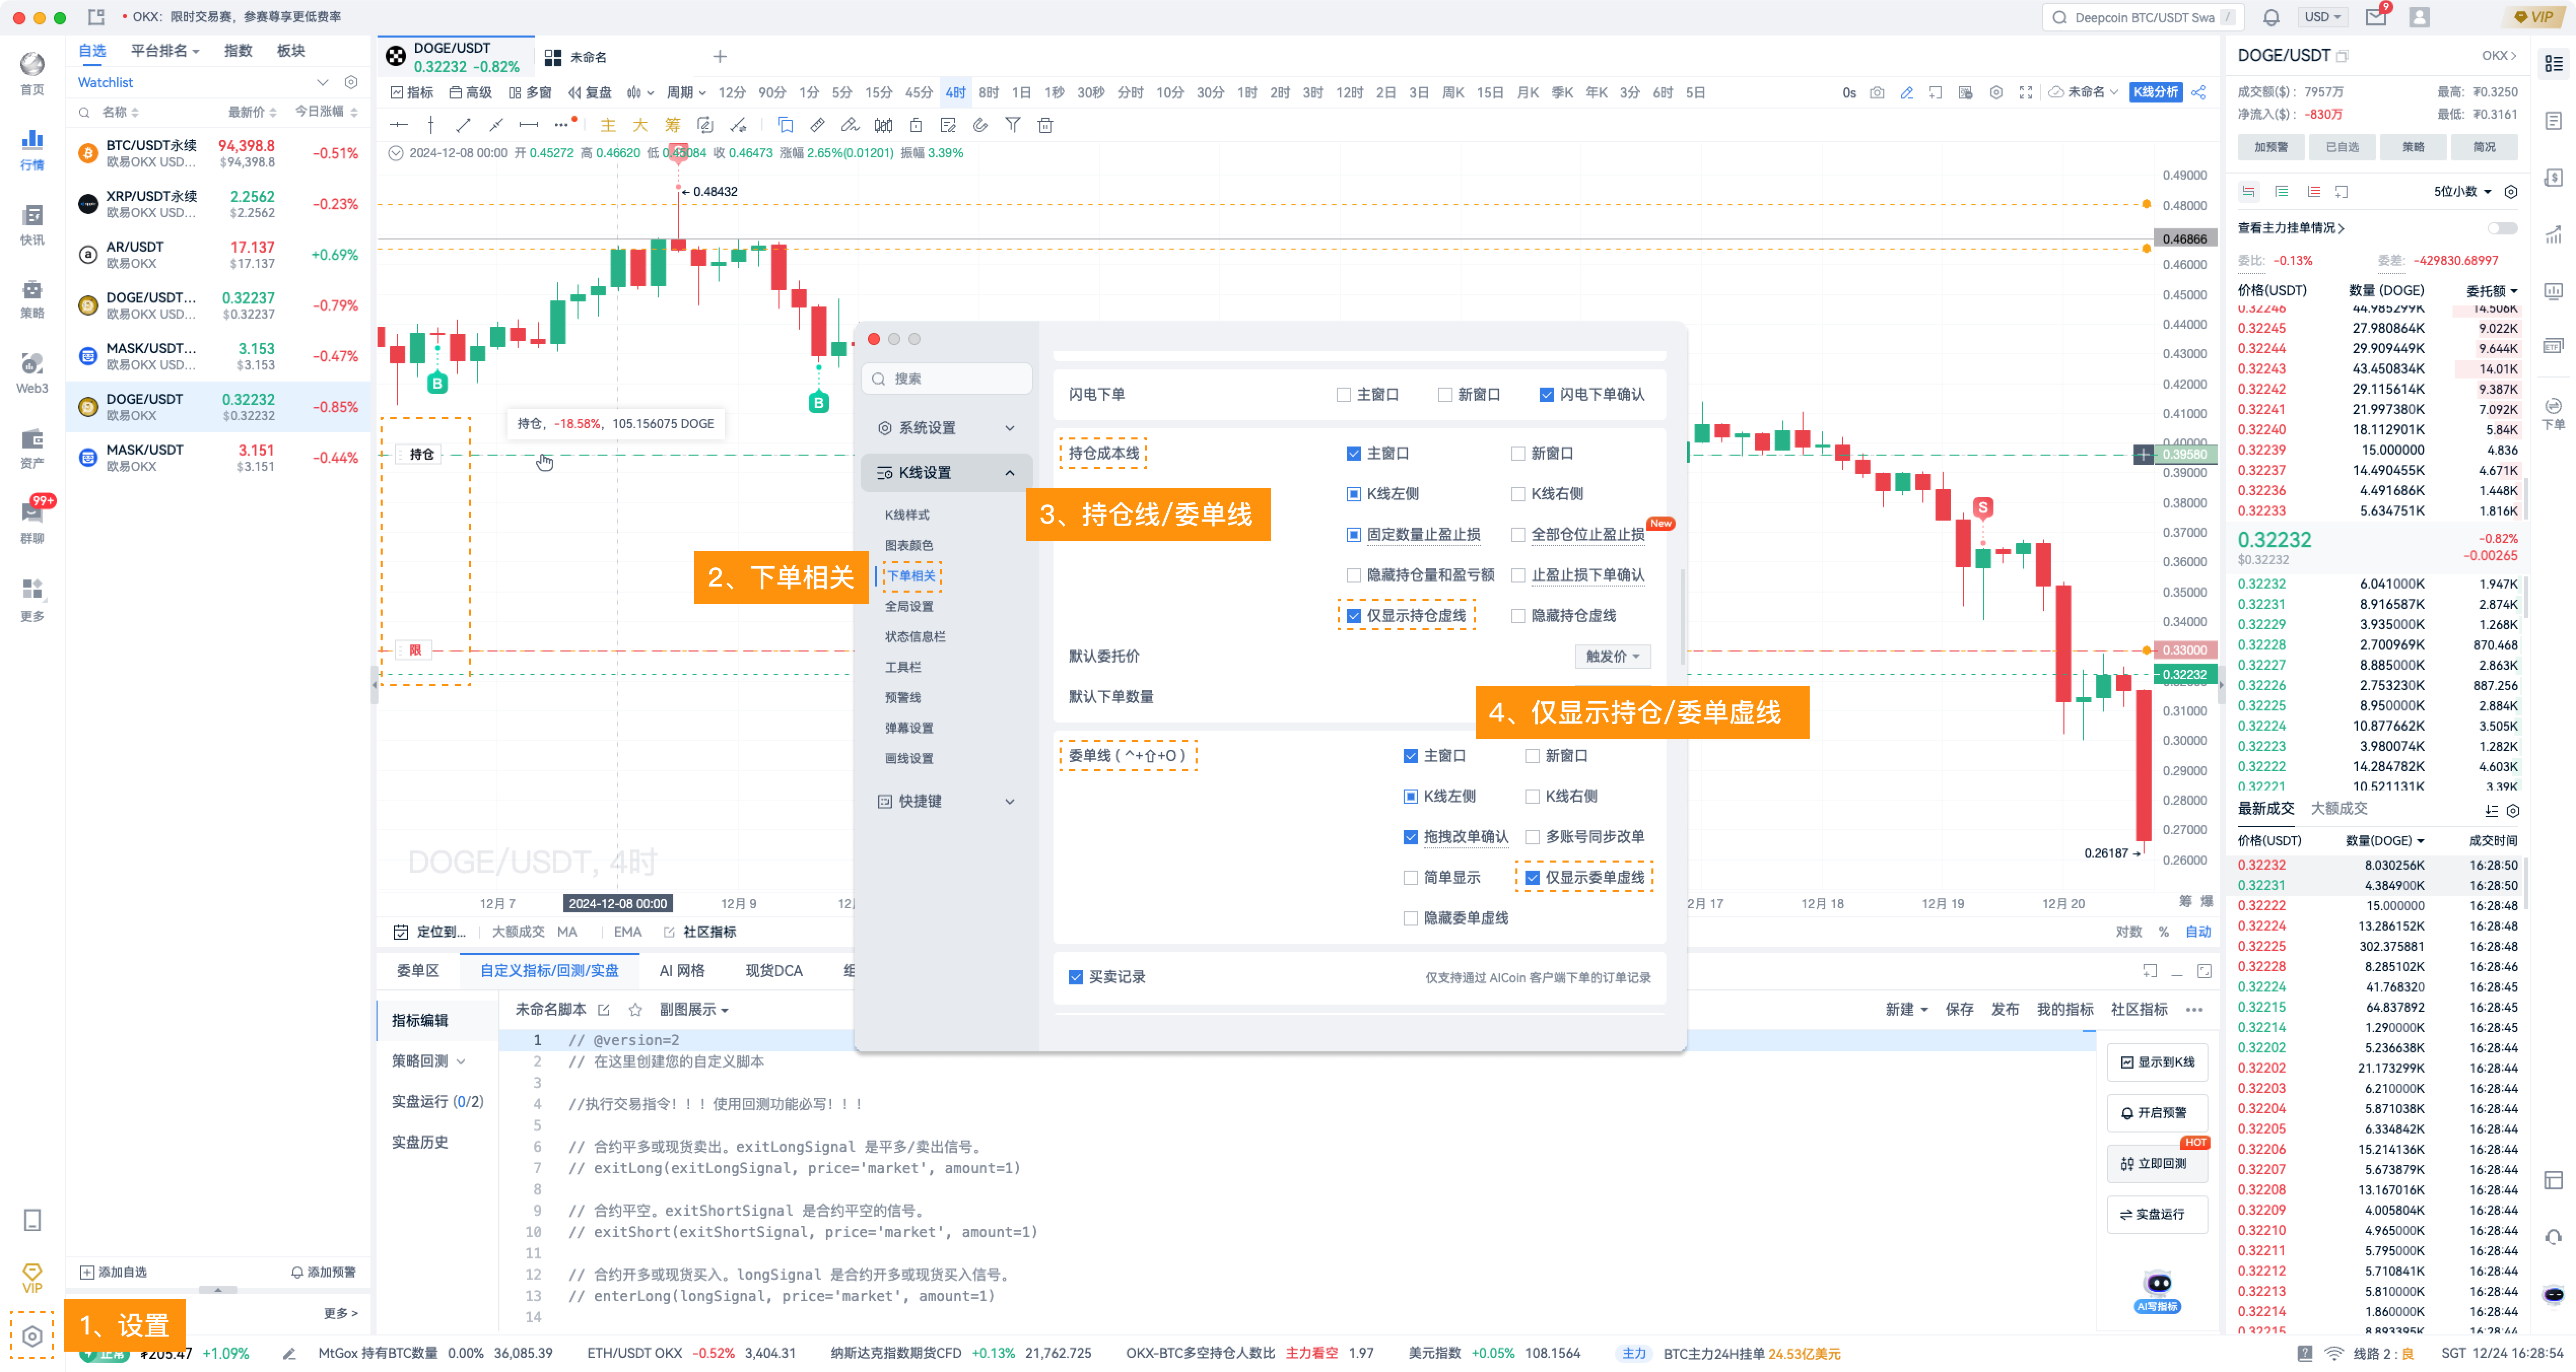Open the settings gear in the left sidebar

point(32,1336)
